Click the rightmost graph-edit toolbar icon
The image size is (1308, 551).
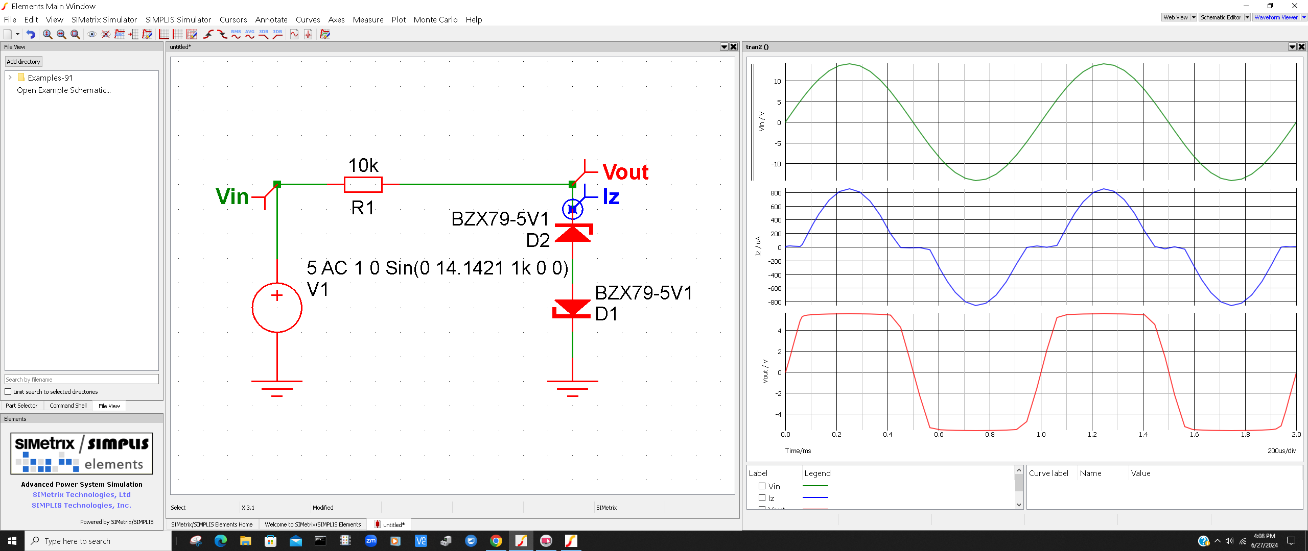[x=325, y=34]
